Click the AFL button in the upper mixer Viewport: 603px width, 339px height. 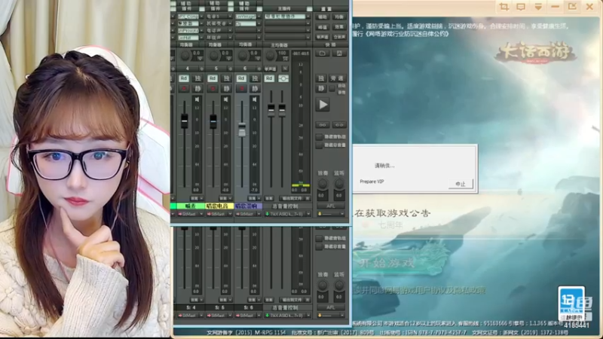click(x=331, y=206)
